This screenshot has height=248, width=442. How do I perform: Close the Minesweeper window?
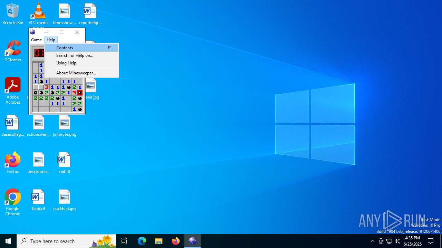tap(77, 32)
